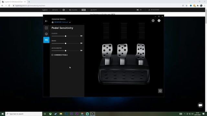The width and height of the screenshot is (207, 116).
Task: Switch to the Steering Wheel tab
Action: (46, 34)
